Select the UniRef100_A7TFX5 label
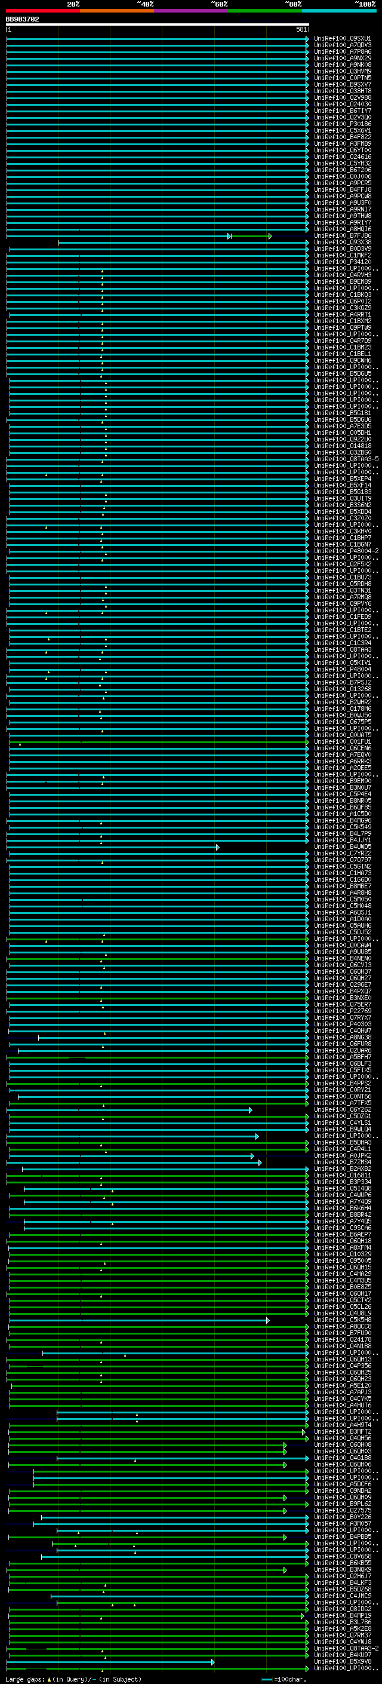 click(x=343, y=1103)
